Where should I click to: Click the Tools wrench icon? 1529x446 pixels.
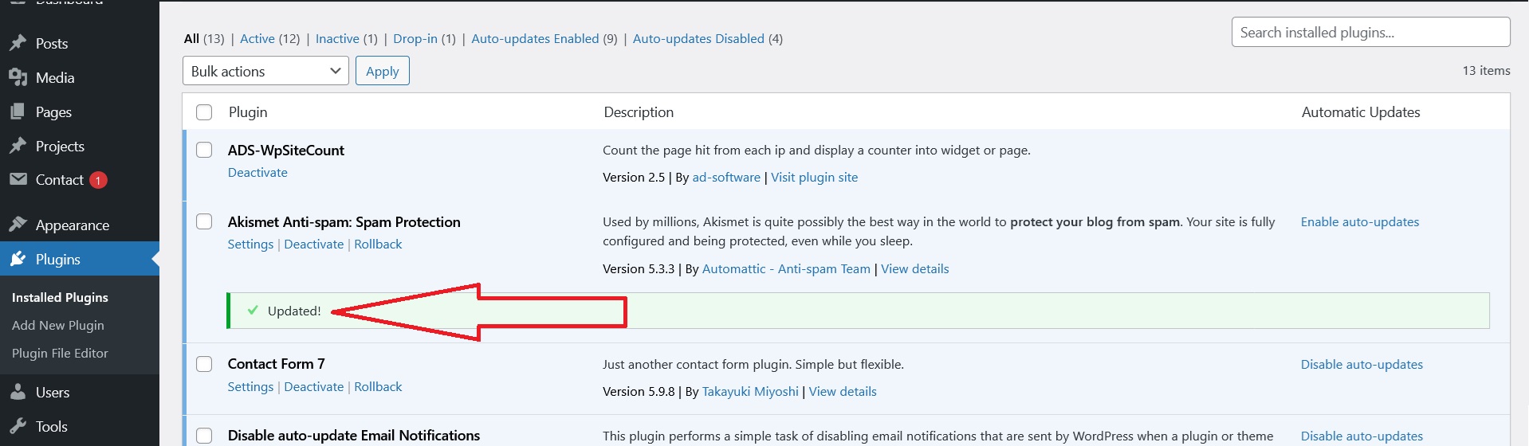click(x=18, y=426)
